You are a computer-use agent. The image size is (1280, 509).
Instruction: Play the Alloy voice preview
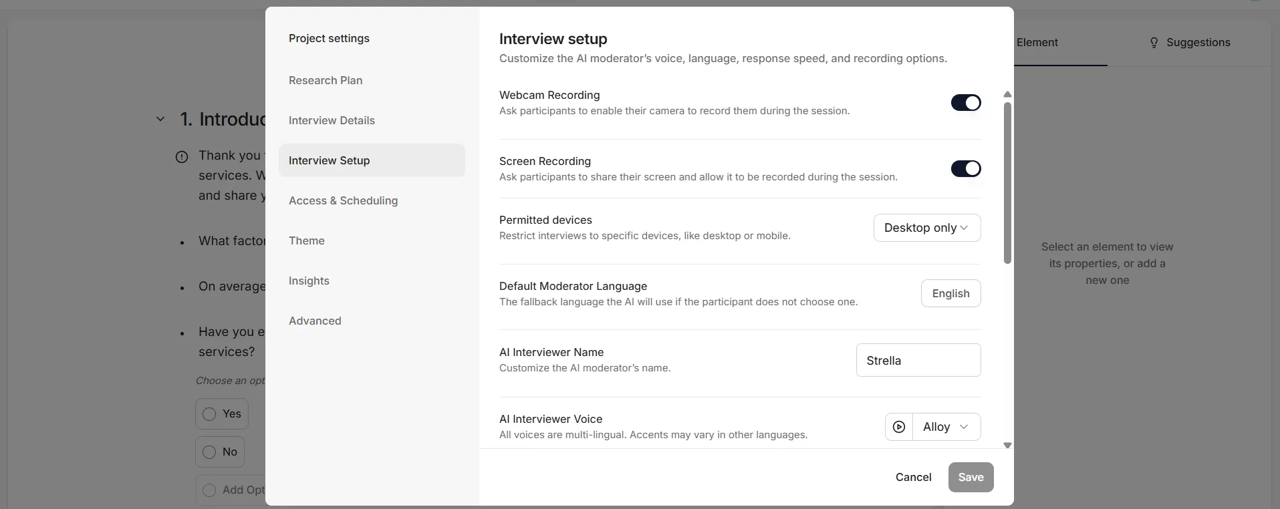[x=899, y=427]
